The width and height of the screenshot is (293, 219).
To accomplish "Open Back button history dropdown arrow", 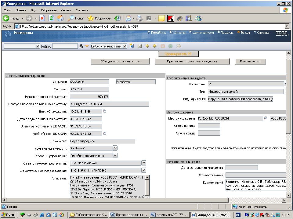I will click(x=23, y=18).
